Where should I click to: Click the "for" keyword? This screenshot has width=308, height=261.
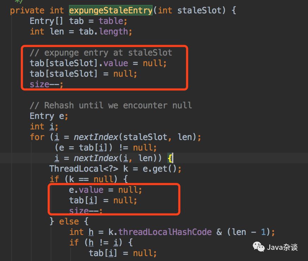coord(37,137)
